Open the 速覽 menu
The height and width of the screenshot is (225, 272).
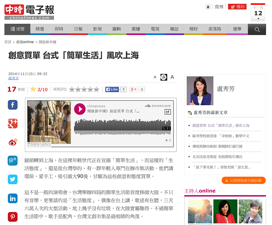point(17,29)
